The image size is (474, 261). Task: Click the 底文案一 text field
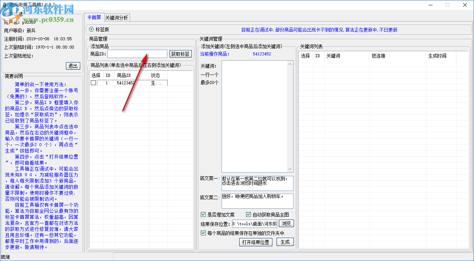[x=257, y=183]
